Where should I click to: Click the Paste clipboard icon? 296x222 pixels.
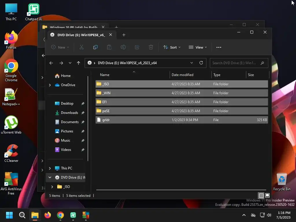click(x=109, y=47)
